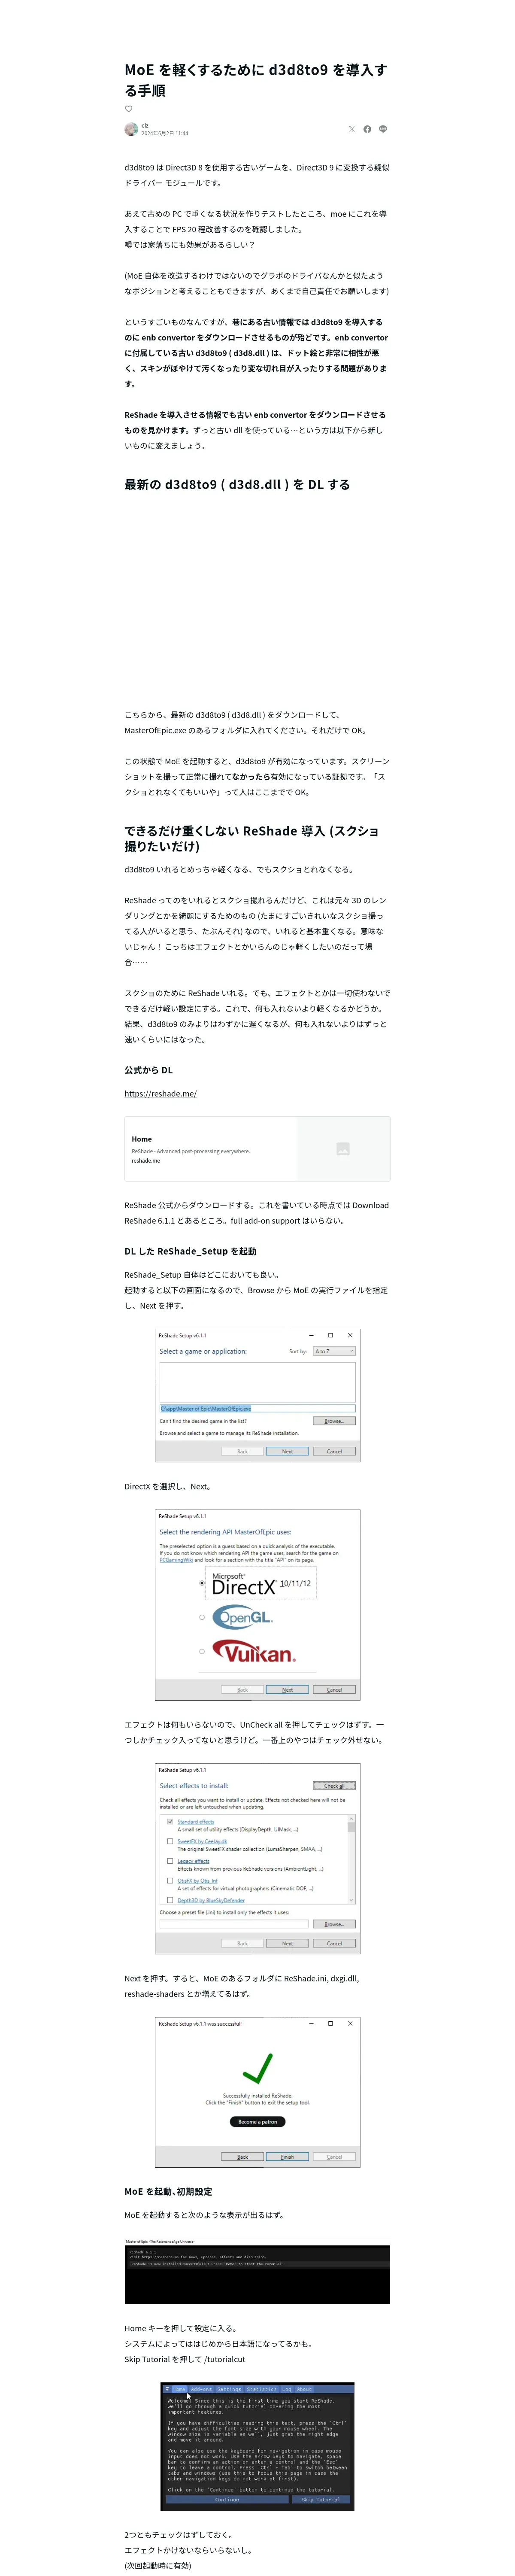Open the PCGamingWiki link
This screenshot has height=2576, width=515.
176,1560
